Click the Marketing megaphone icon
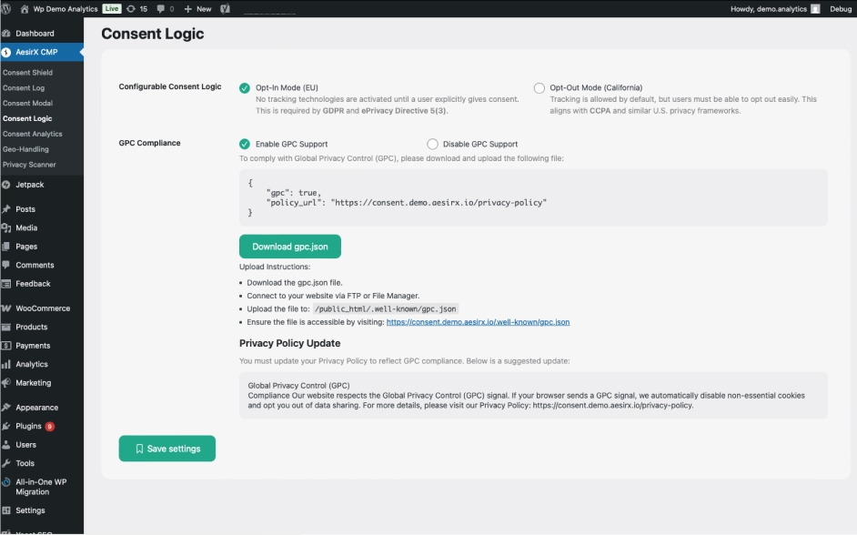Viewport: 857px width, 535px height. (x=6, y=382)
